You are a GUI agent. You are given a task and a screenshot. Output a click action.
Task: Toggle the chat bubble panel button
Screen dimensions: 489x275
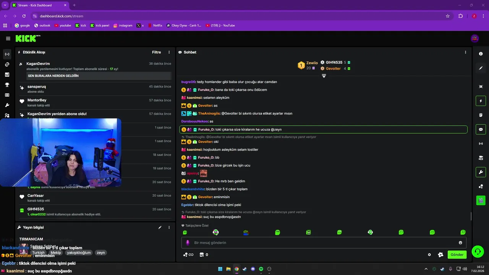click(481, 129)
